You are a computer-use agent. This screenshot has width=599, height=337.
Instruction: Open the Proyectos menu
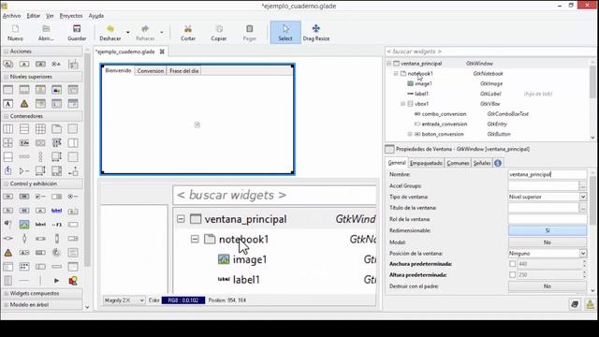[x=71, y=16]
